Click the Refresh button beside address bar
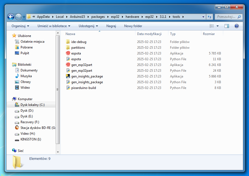The image size is (249, 176). [x=210, y=17]
